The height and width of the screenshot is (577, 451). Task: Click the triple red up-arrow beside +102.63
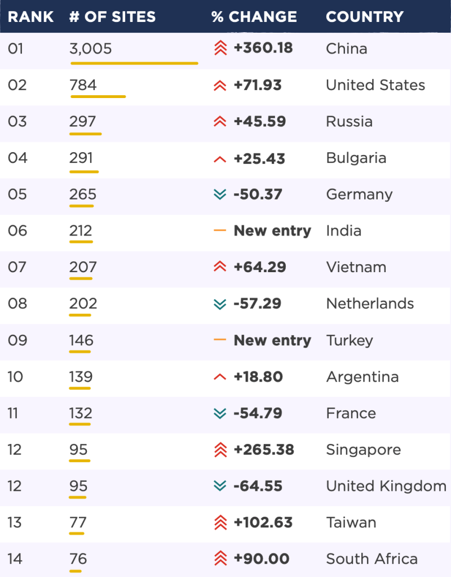click(220, 522)
